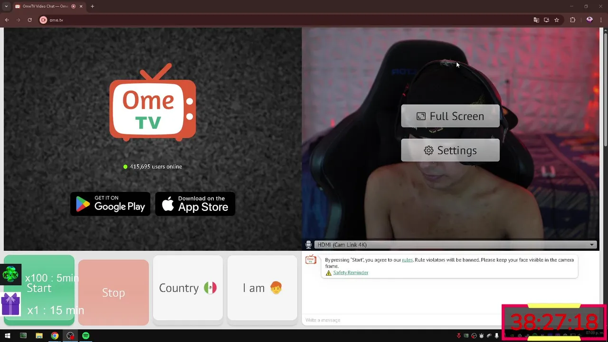Expand the tab search dropdown arrow
The width and height of the screenshot is (608, 342).
coord(6,6)
